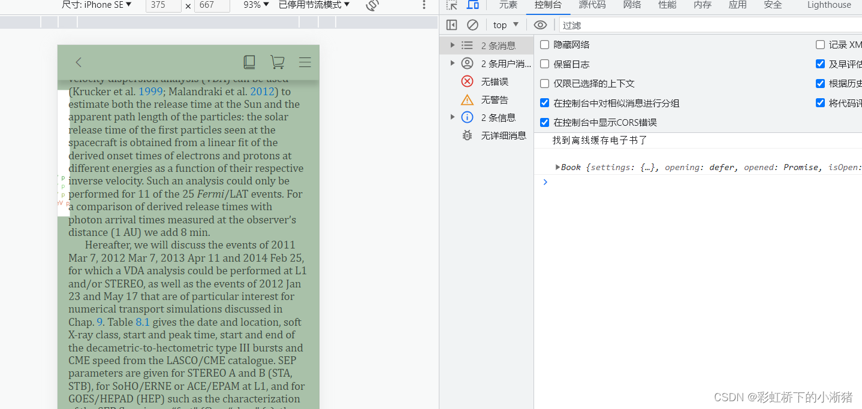Switch to the 元素 tab
862x409 pixels.
508,5
